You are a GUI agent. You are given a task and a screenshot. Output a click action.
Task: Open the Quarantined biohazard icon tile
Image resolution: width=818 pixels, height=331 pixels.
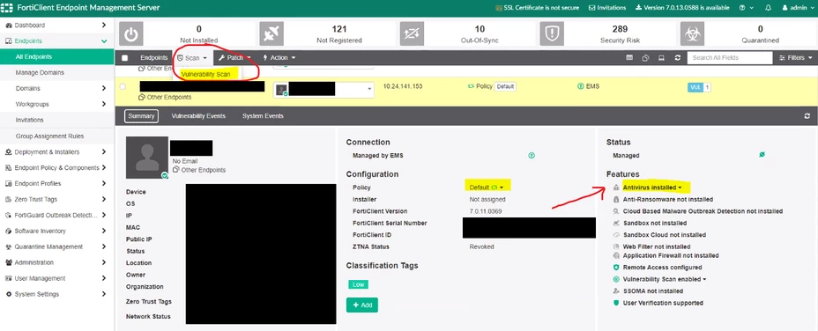point(692,33)
